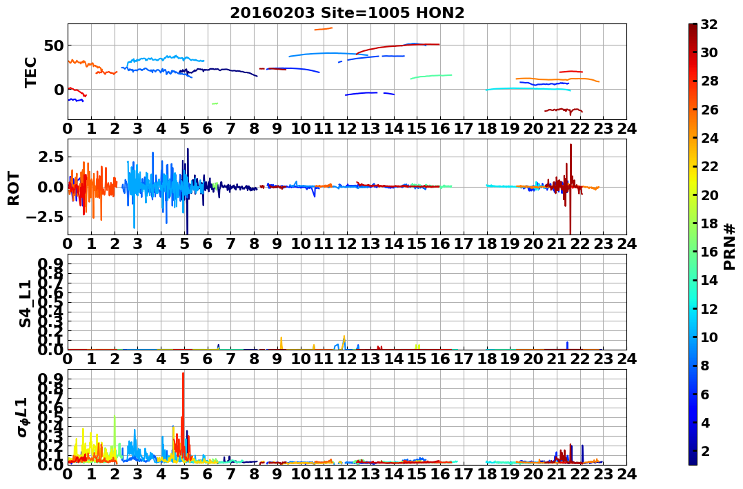The height and width of the screenshot is (489, 743).
Task: Click the colorbar tick label '24'
Action: (709, 138)
